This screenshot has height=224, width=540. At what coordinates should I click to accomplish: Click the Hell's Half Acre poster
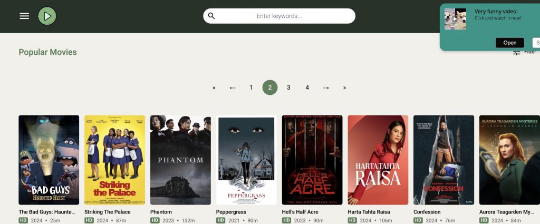(x=312, y=160)
